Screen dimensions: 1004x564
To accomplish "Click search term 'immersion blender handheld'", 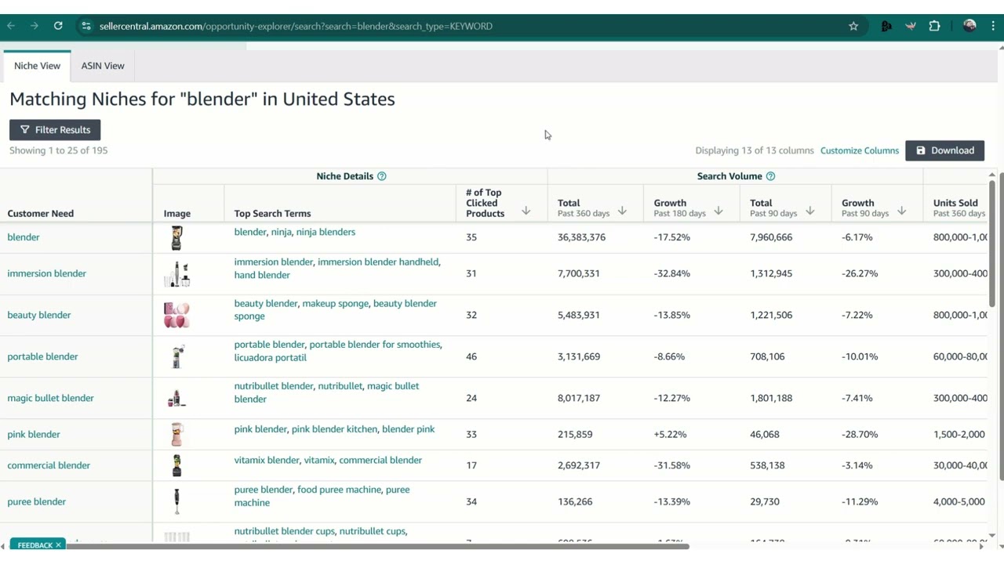I will (378, 262).
